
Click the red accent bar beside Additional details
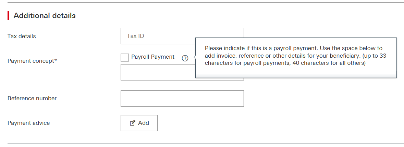click(x=8, y=15)
